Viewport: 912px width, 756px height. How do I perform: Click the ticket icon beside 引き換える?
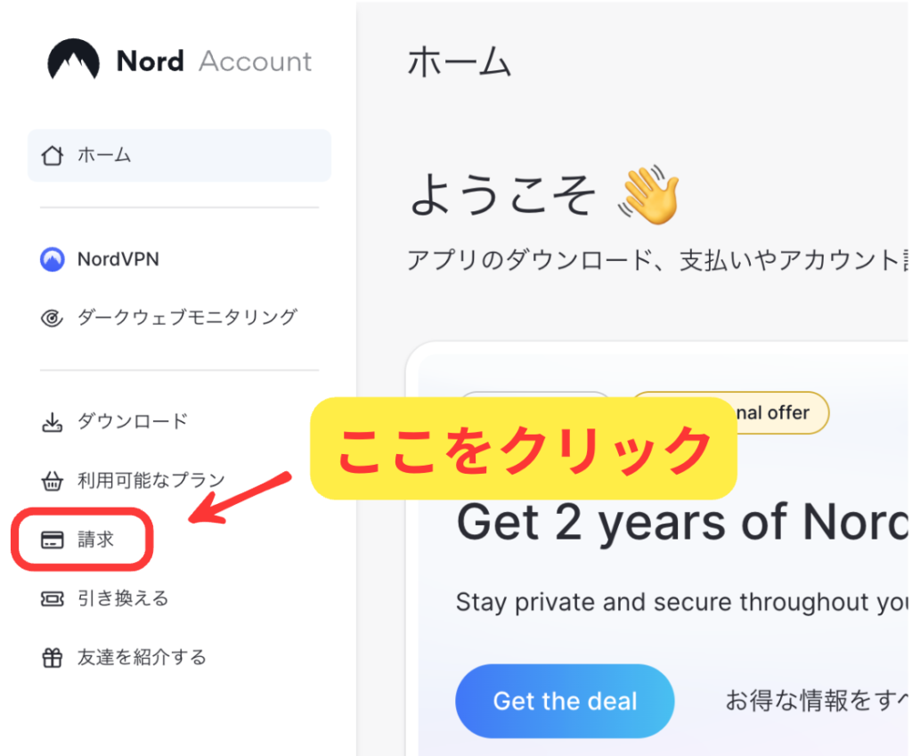tap(53, 599)
